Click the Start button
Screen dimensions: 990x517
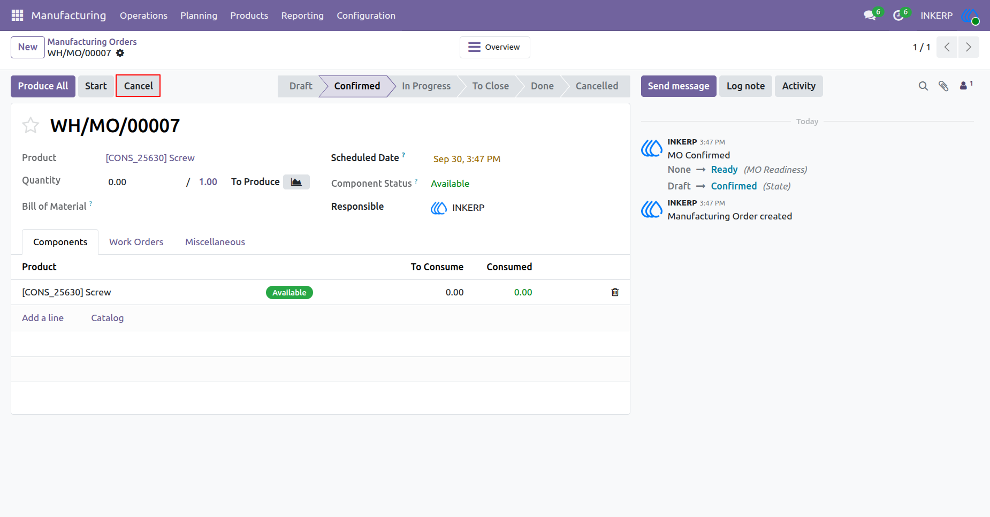point(96,86)
